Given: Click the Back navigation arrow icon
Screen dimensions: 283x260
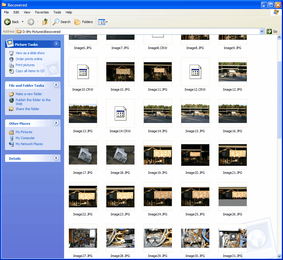Looking at the screenshot, I should (x=7, y=22).
